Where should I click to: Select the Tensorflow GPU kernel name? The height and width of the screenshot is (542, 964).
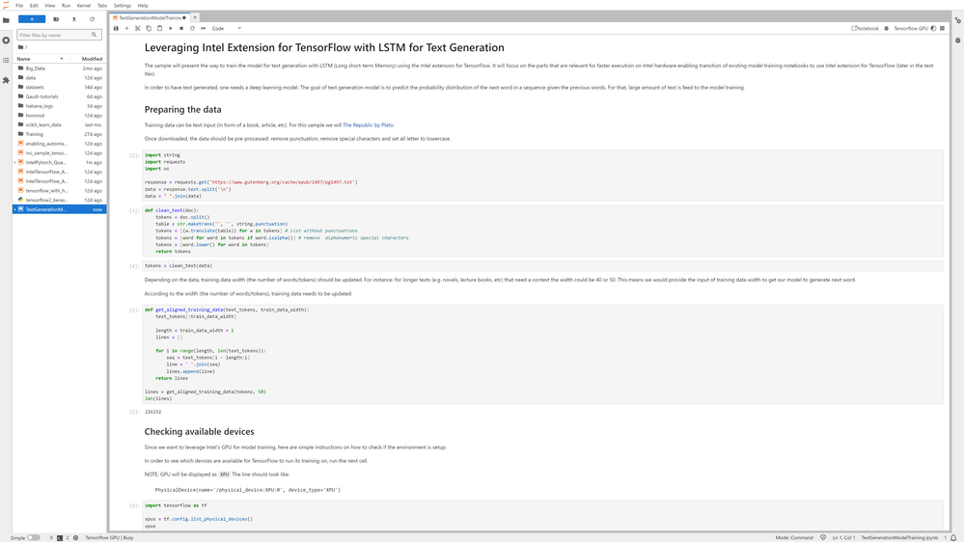(x=910, y=28)
